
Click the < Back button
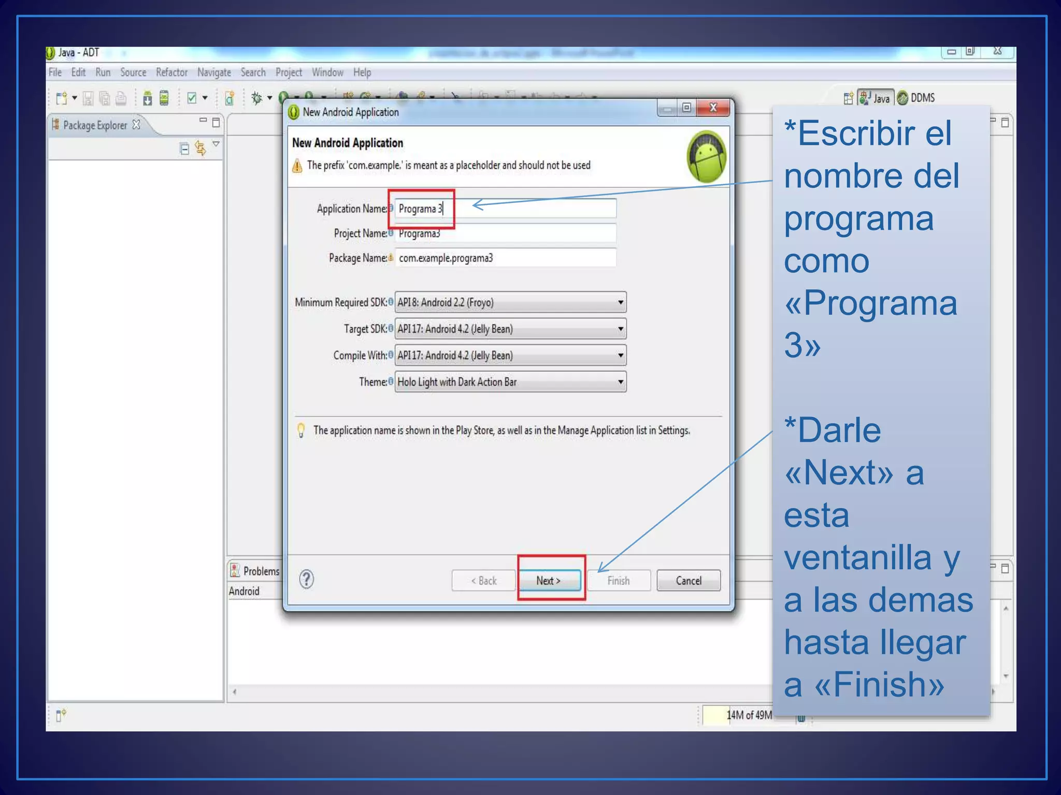point(484,581)
